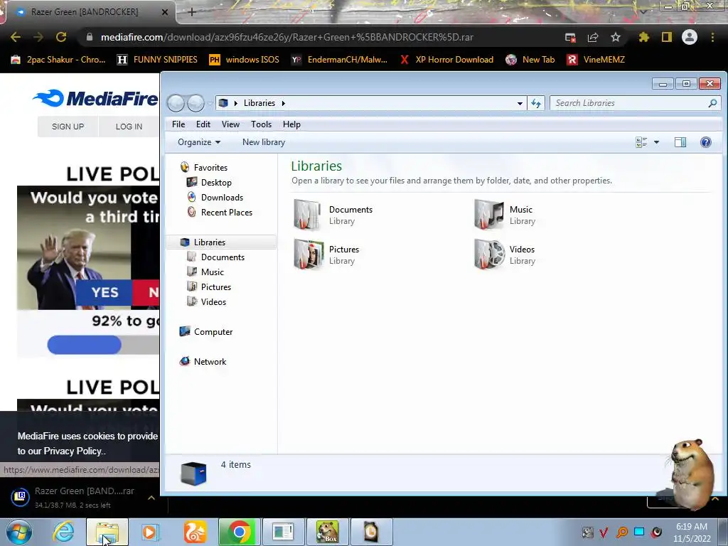
Task: Vote YES in the live poll
Action: pos(105,292)
